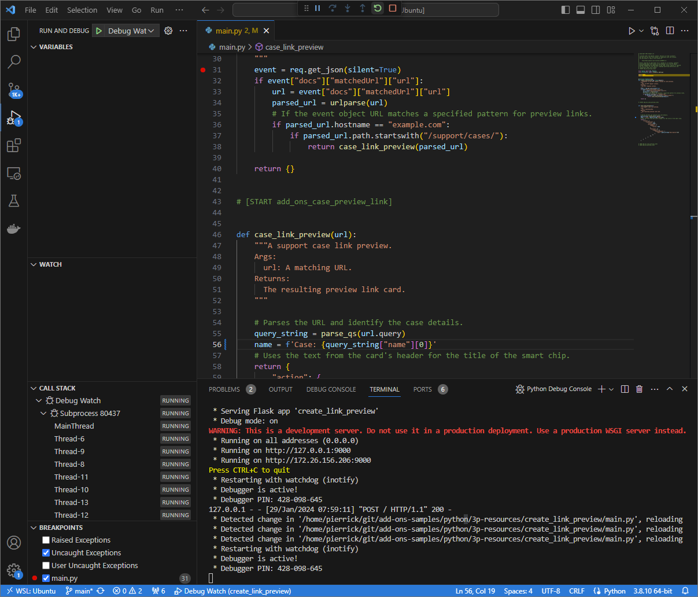Open the Search view in the activity bar
The image size is (698, 597).
click(x=14, y=61)
